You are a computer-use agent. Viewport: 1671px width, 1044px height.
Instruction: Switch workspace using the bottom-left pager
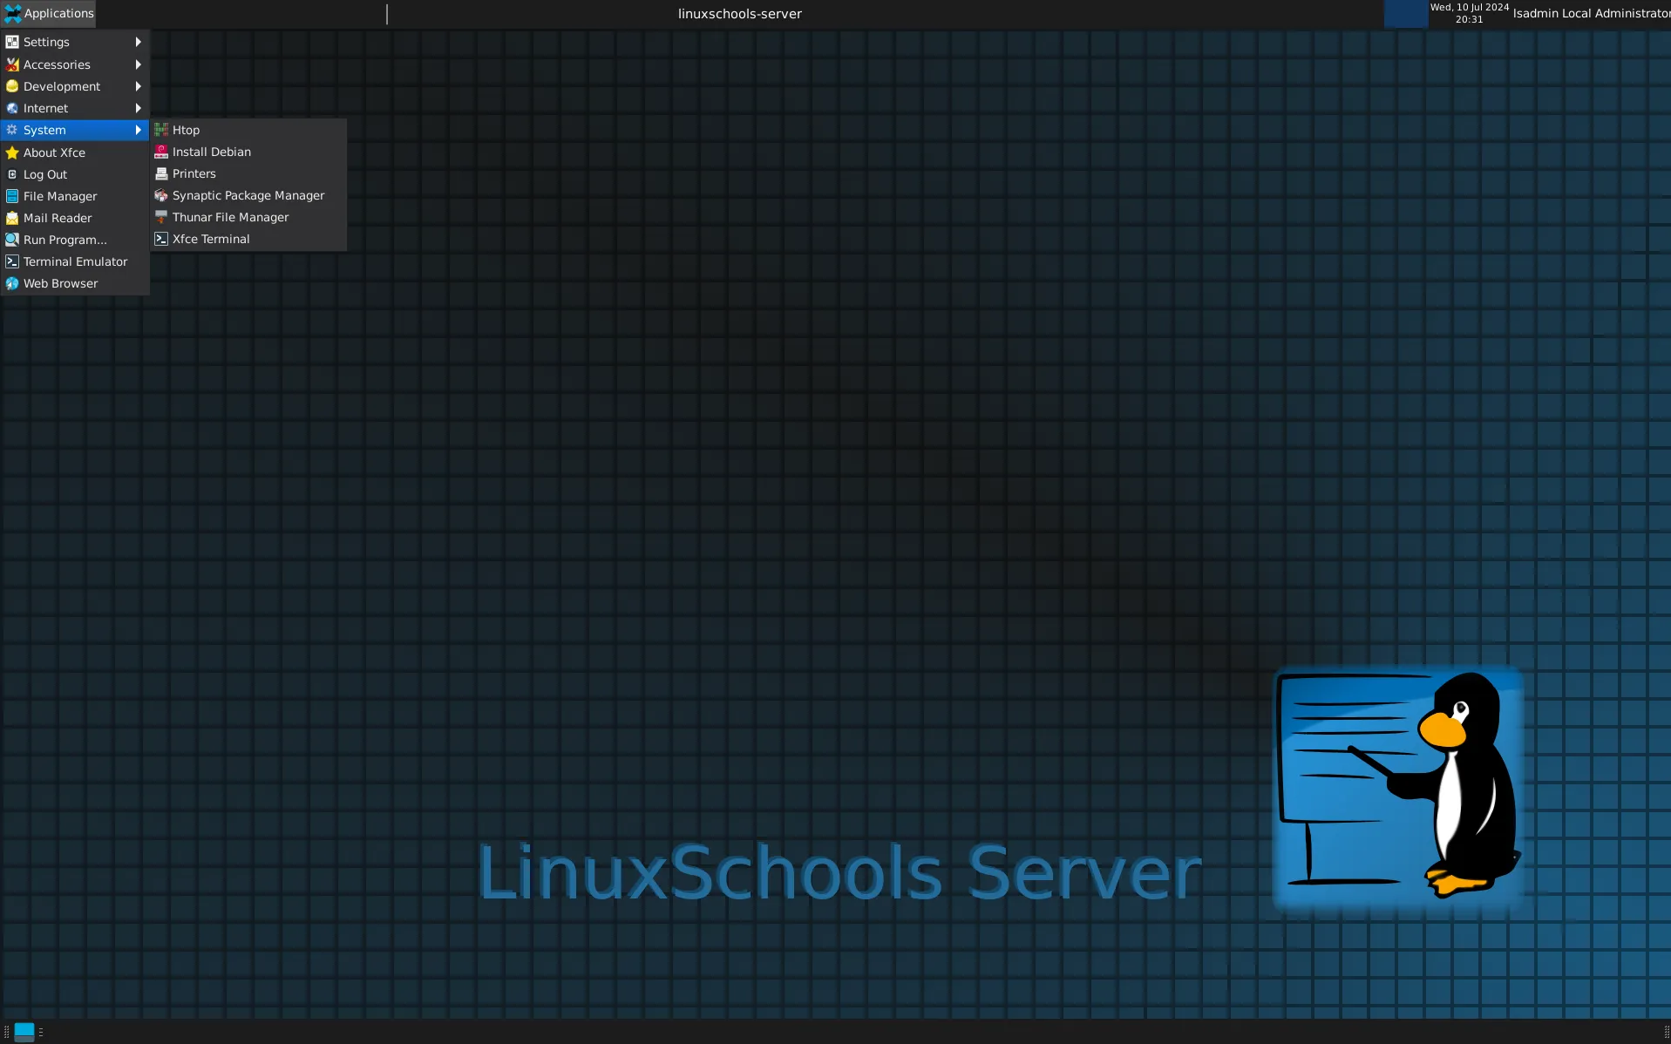point(24,1031)
